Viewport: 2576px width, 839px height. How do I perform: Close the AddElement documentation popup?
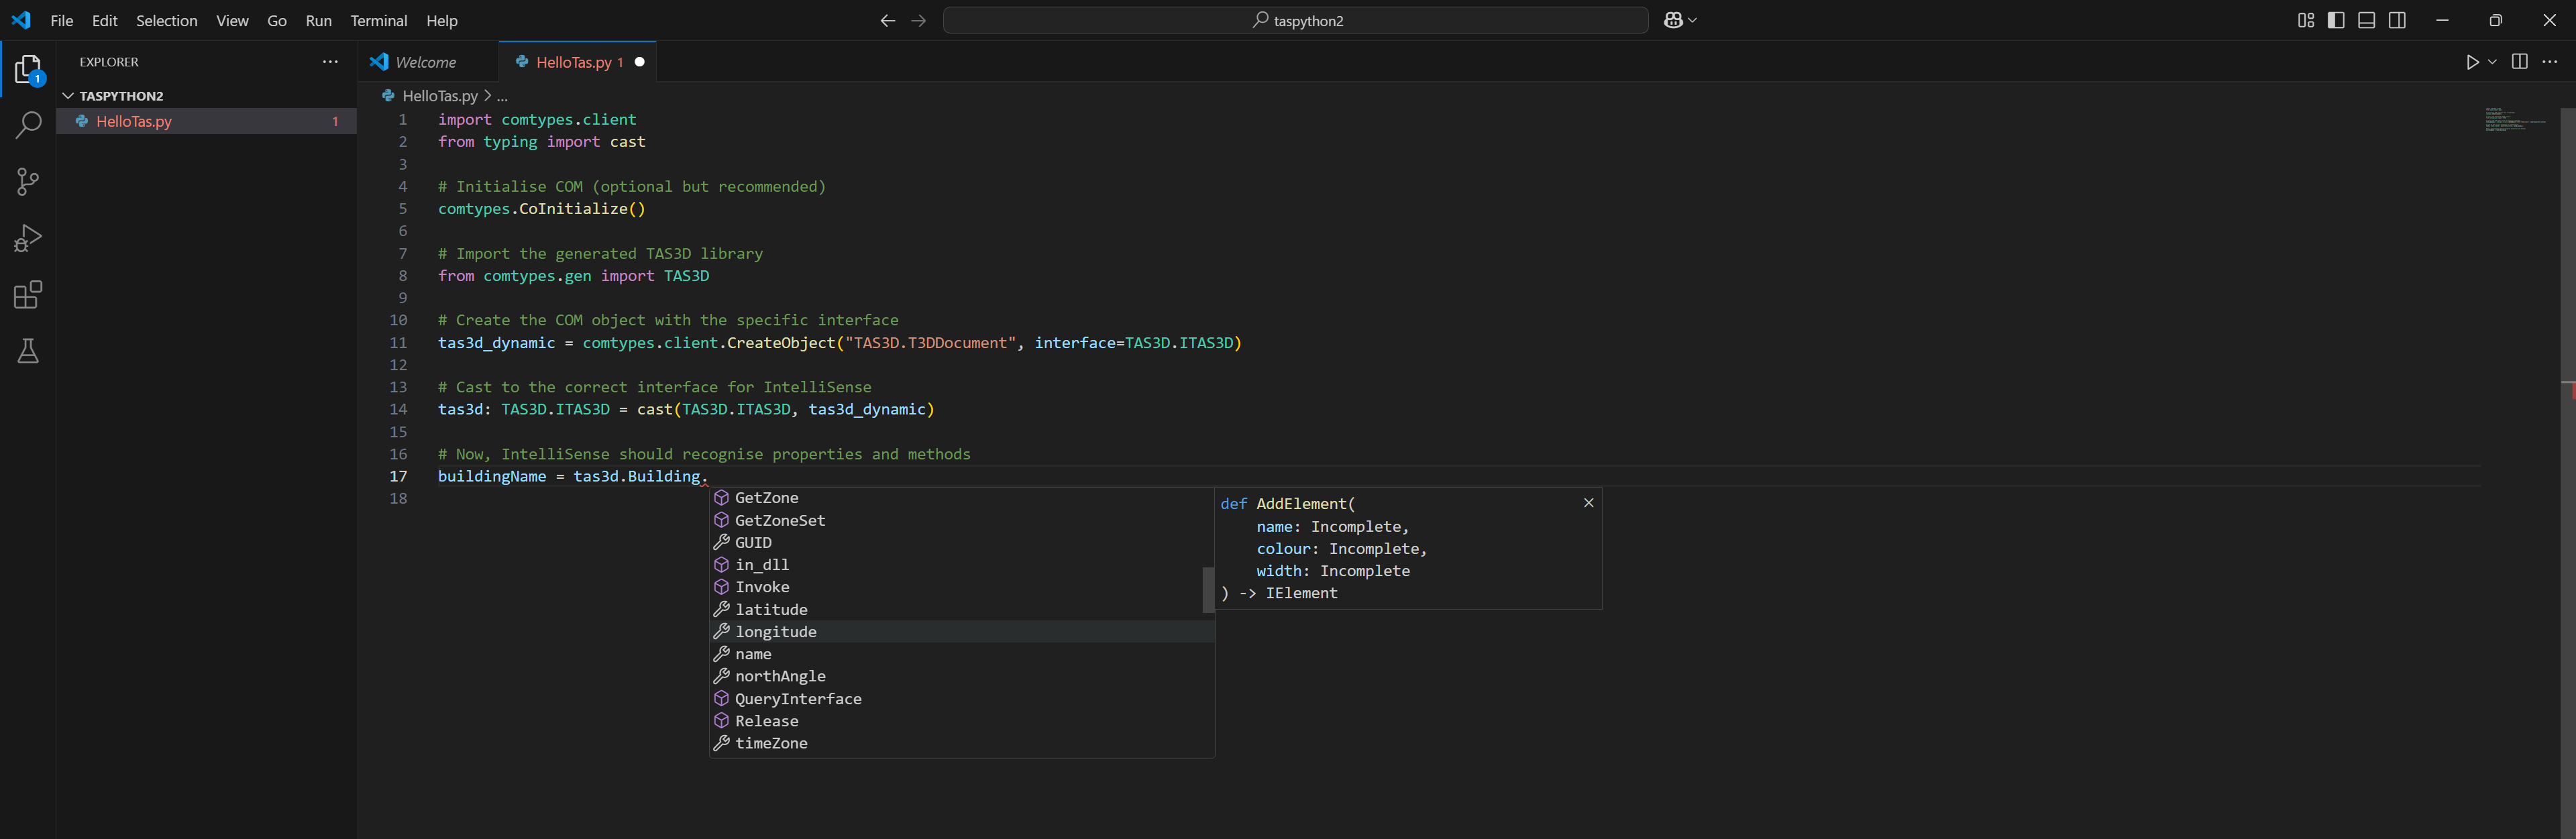(x=1588, y=503)
